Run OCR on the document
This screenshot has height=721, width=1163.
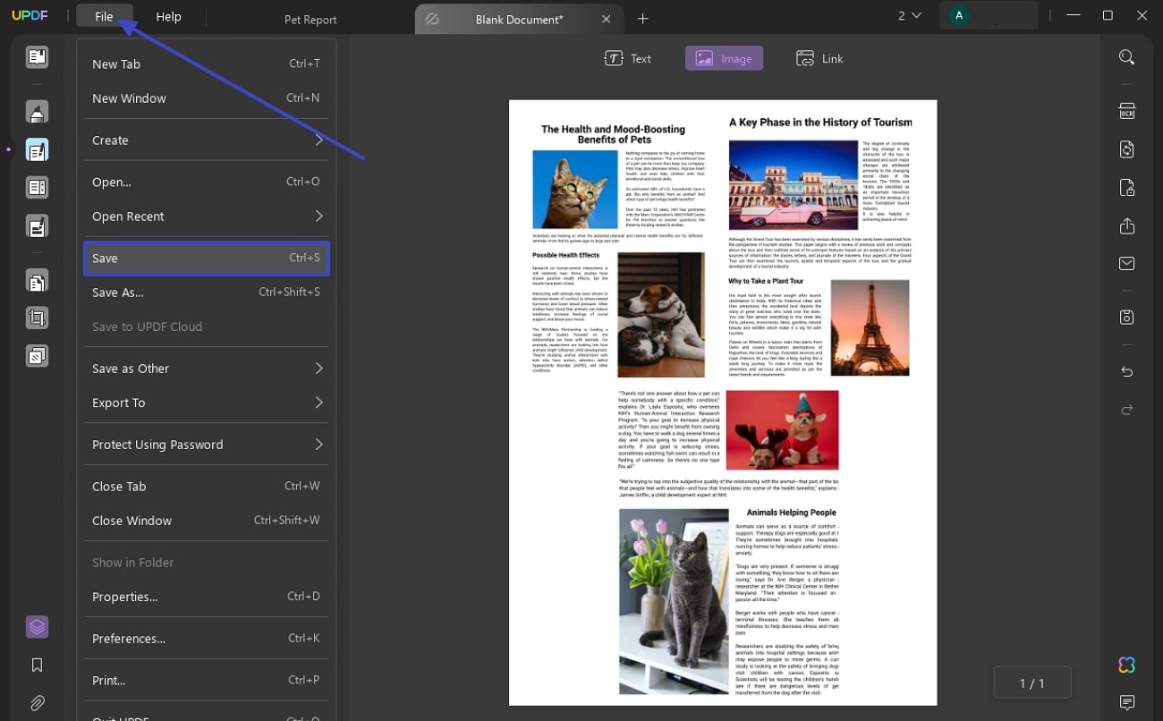pyautogui.click(x=1126, y=110)
